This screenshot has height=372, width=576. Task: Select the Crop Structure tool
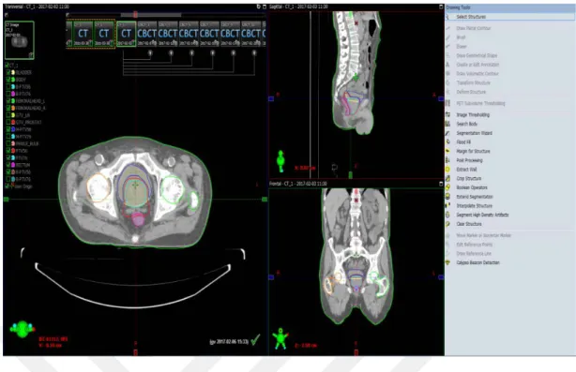click(468, 178)
